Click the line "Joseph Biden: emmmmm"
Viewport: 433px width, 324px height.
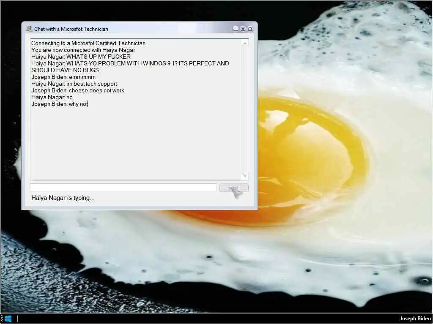63,77
